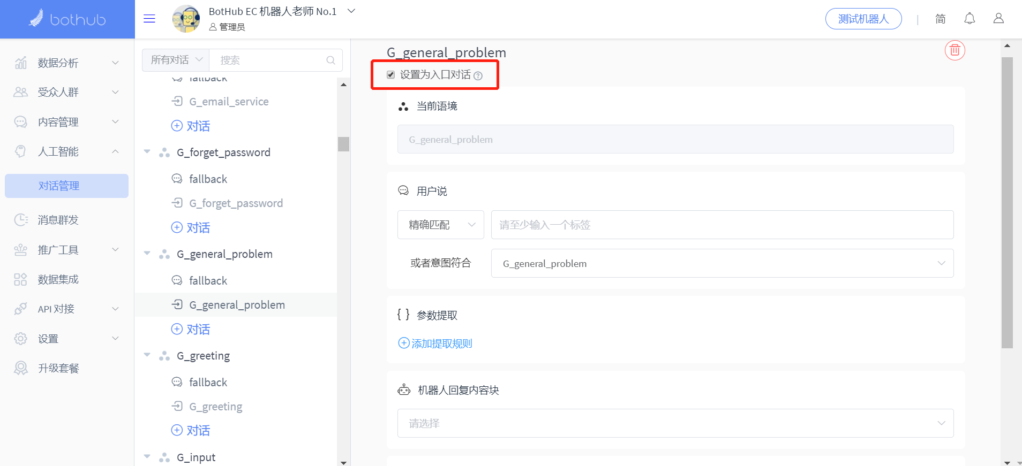Uncheck 设置为入口对话 checkbox
This screenshot has width=1022, height=466.
391,75
